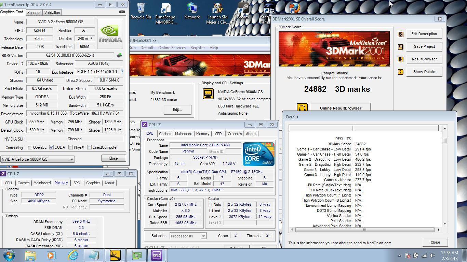Viewport: 467px width, 262px height.
Task: Click the Edit... button in 3DMark2001 SE
Action: click(x=177, y=110)
